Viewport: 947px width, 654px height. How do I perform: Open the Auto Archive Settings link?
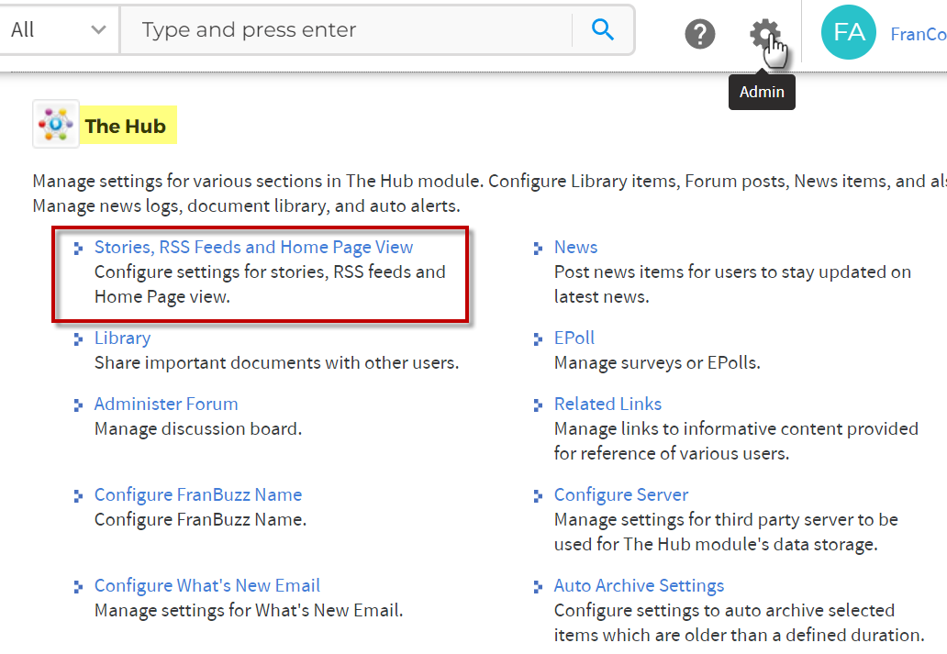tap(639, 586)
